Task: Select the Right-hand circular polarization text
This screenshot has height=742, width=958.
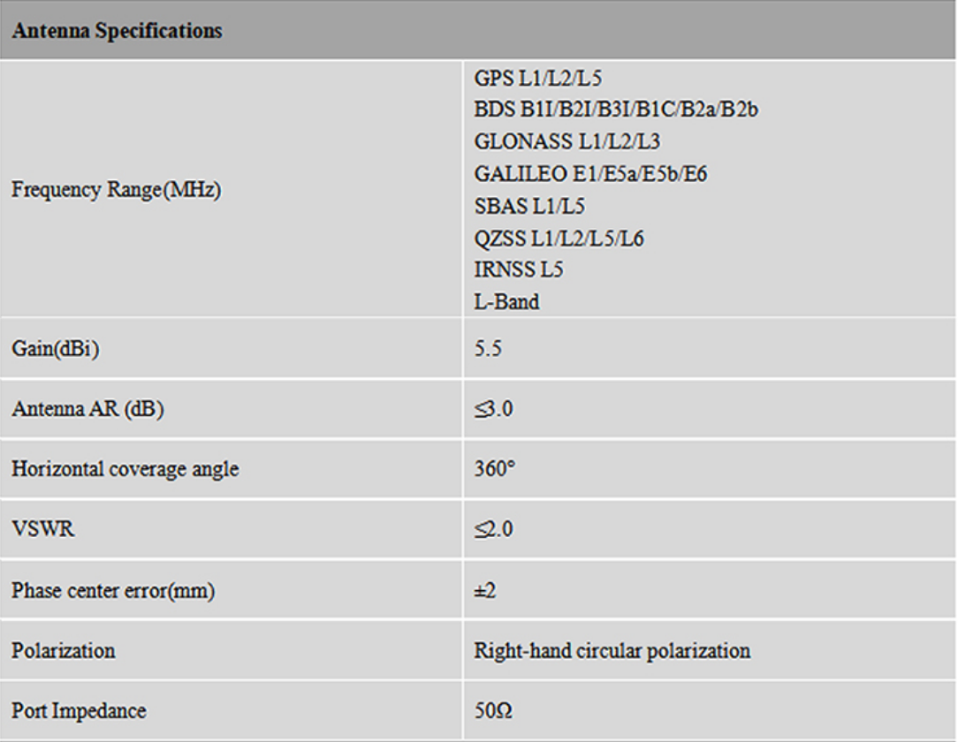Action: 612,649
